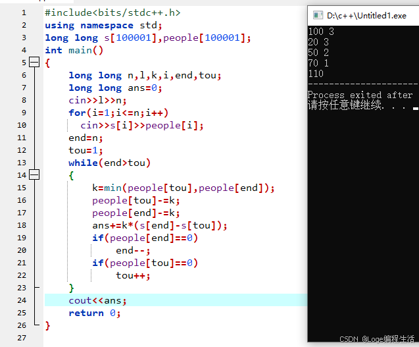The height and width of the screenshot is (347, 419).
Task: Click the 'return 0;' statement
Action: (95, 313)
